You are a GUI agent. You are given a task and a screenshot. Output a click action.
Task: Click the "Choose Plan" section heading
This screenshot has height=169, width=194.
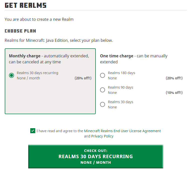(20, 31)
